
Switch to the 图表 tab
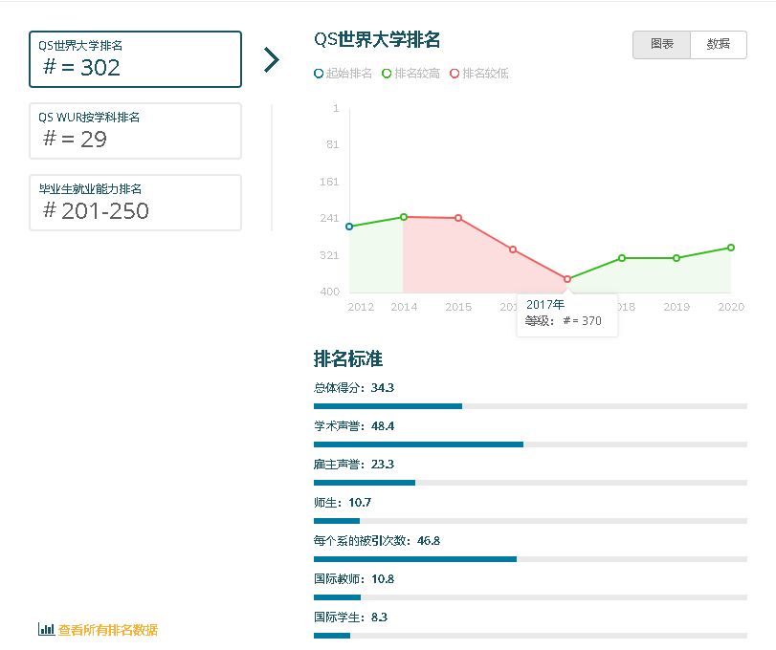pyautogui.click(x=661, y=45)
